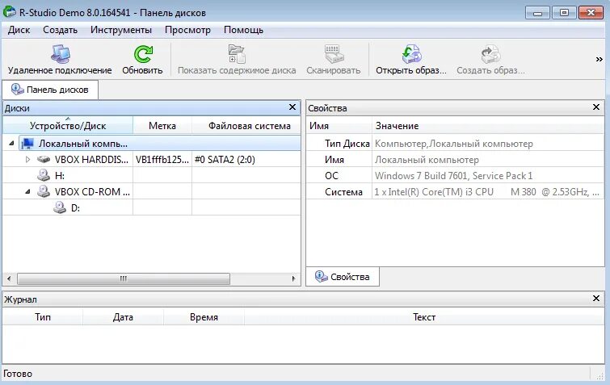Expand toolbar overflow chevron at right
The height and width of the screenshot is (385, 610).
point(599,60)
